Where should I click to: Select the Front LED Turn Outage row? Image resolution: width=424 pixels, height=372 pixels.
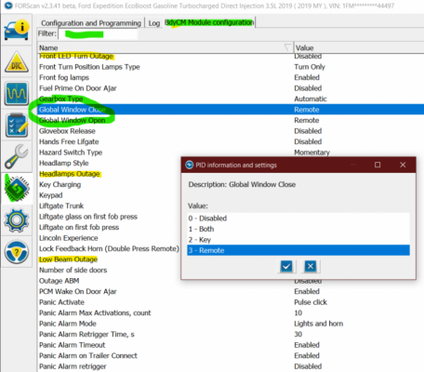click(231, 56)
